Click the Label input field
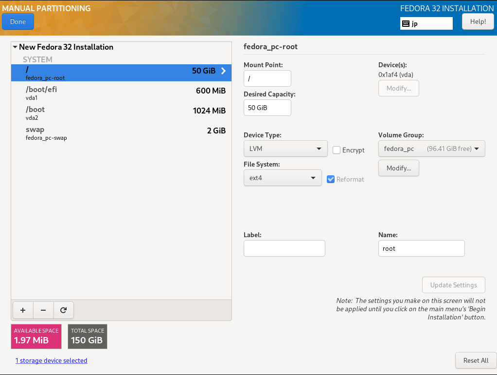497x375 pixels. click(x=284, y=248)
